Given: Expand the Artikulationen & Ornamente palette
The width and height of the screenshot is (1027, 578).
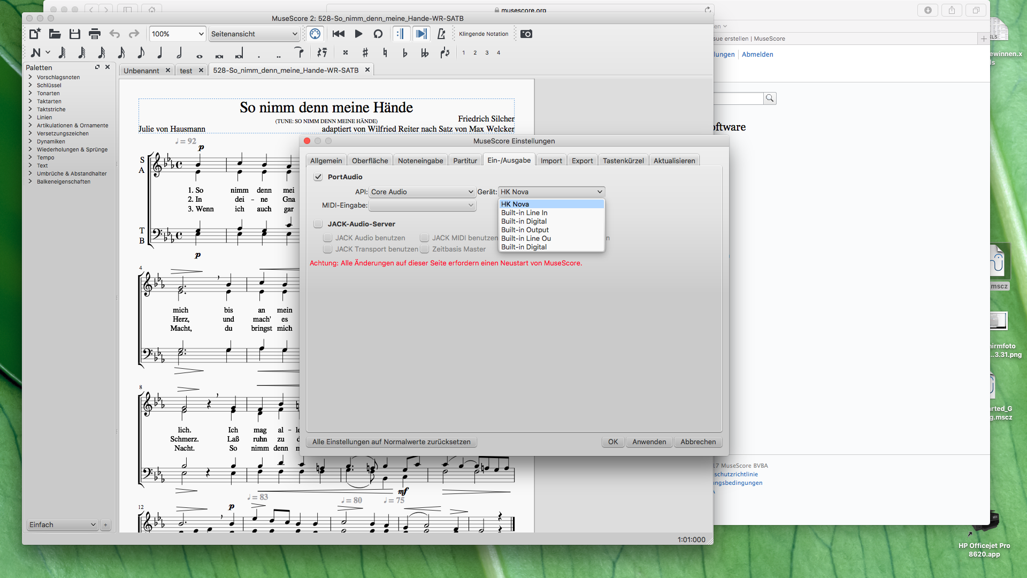Looking at the screenshot, I should coord(30,125).
